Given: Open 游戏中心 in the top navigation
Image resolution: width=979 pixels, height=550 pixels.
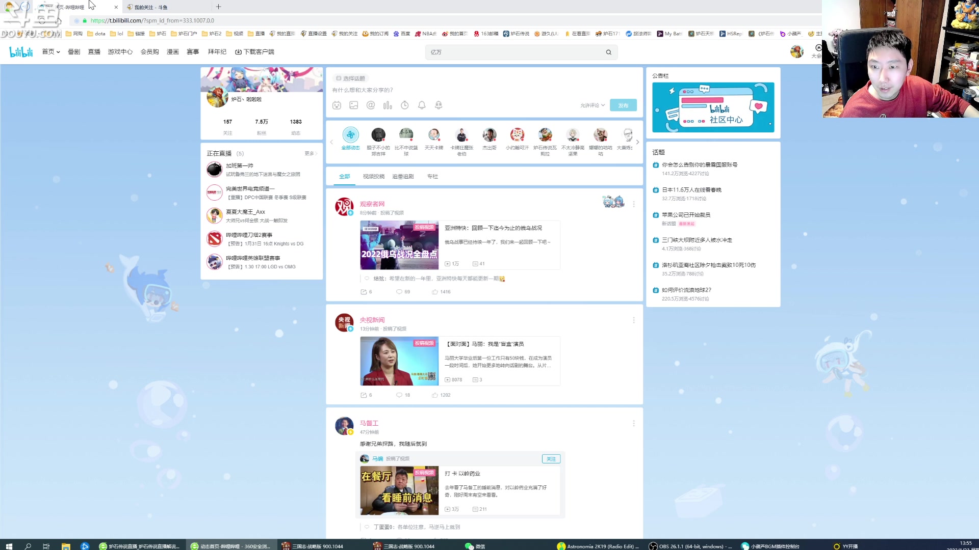Looking at the screenshot, I should [120, 52].
